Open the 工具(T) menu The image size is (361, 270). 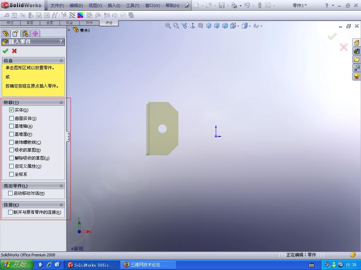[133, 6]
